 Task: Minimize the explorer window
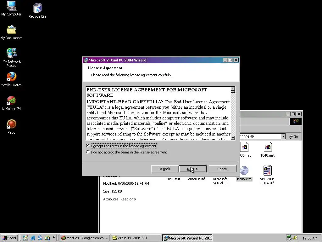tap(288, 114)
